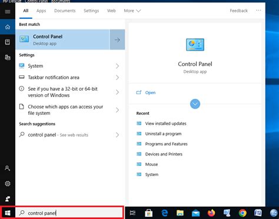Click the System setting monitor icon

(x=22, y=66)
